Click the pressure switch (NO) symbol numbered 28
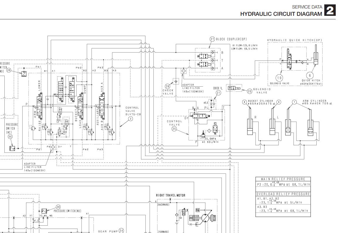This screenshot has height=233, width=341. (44, 211)
